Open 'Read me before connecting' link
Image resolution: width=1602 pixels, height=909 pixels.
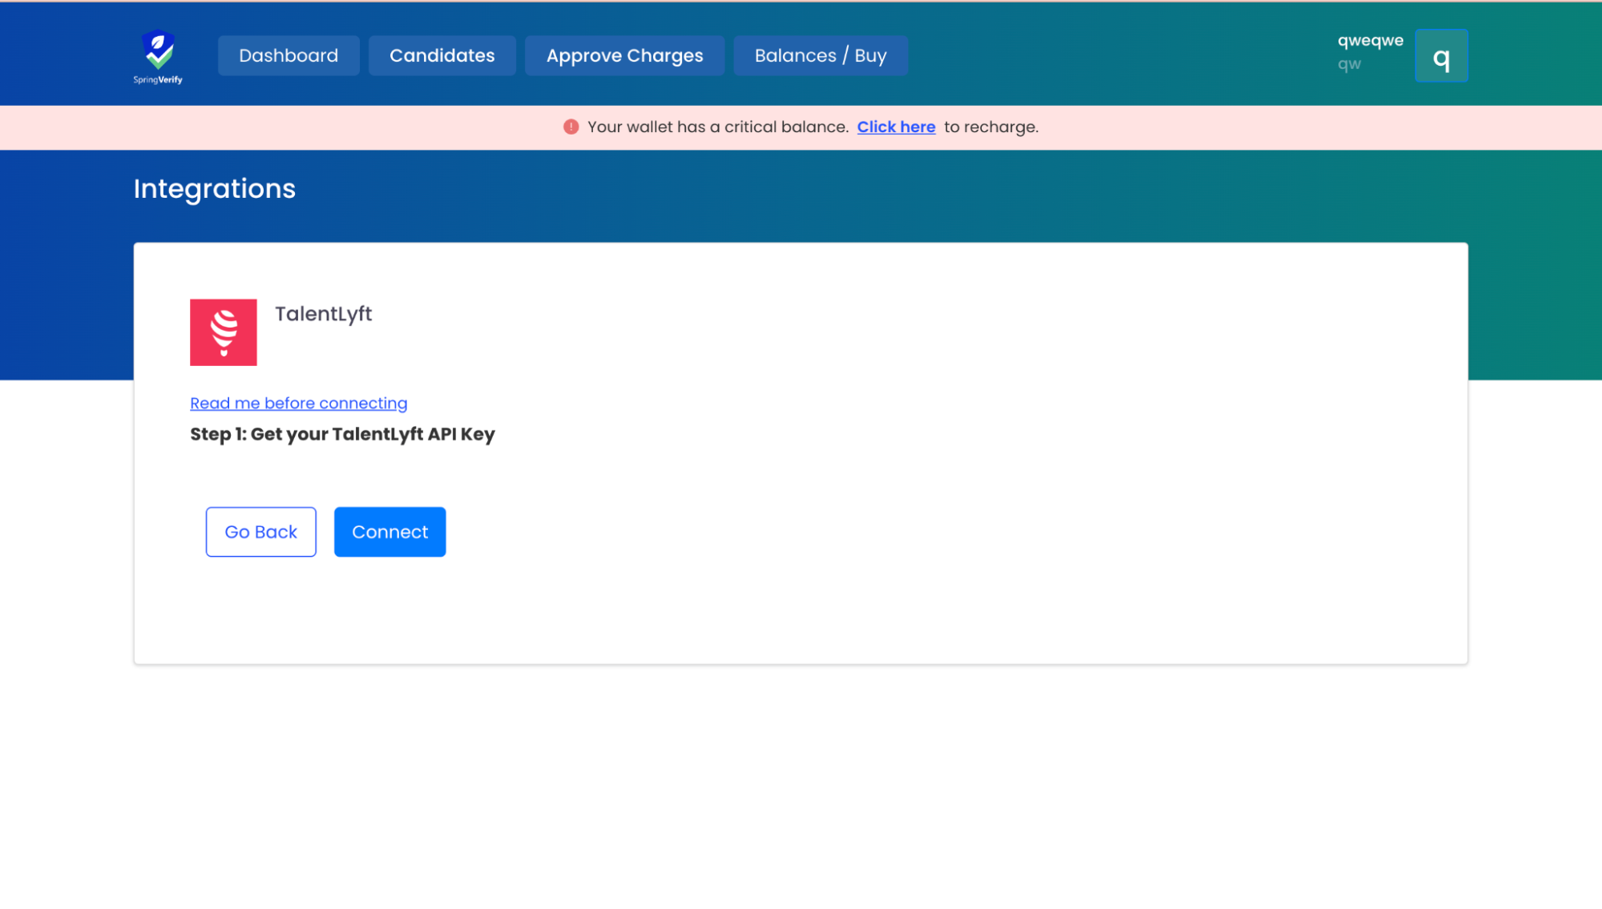(298, 404)
